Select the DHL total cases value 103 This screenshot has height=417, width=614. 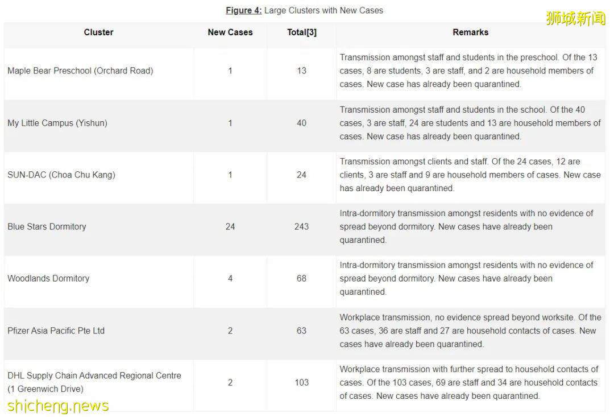301,382
